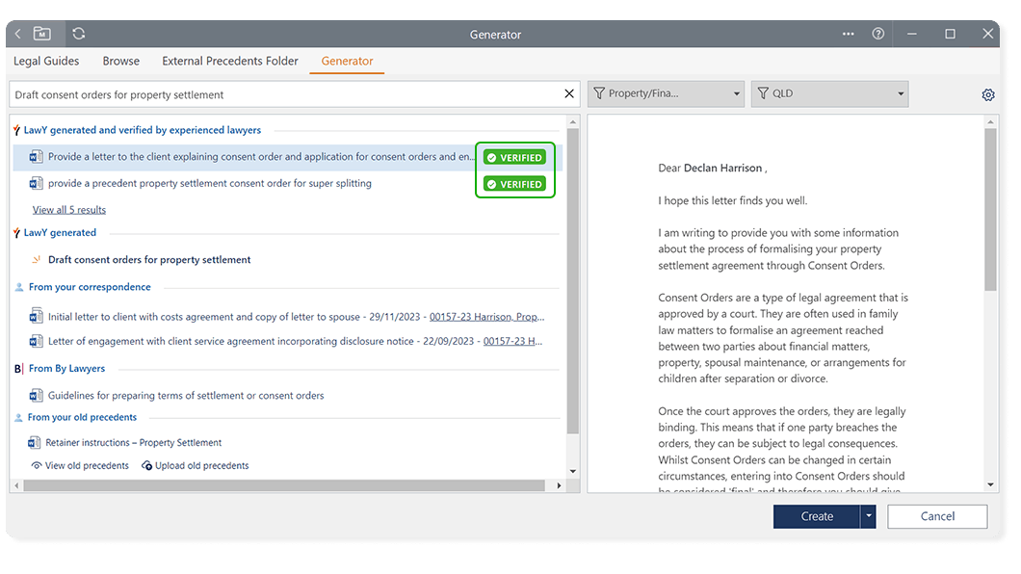Select 'Retainer instructions – Property Settlement' item
The height and width of the screenshot is (574, 1021).
pos(134,443)
